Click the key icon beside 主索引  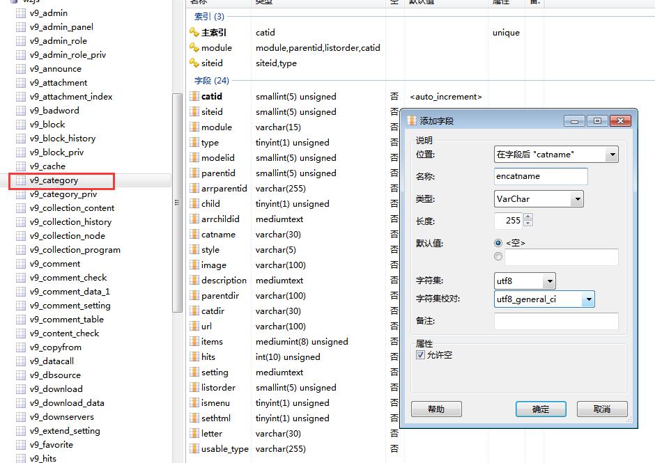pos(194,33)
